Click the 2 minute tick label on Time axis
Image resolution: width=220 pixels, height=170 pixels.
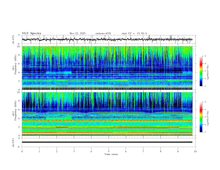[57, 151]
